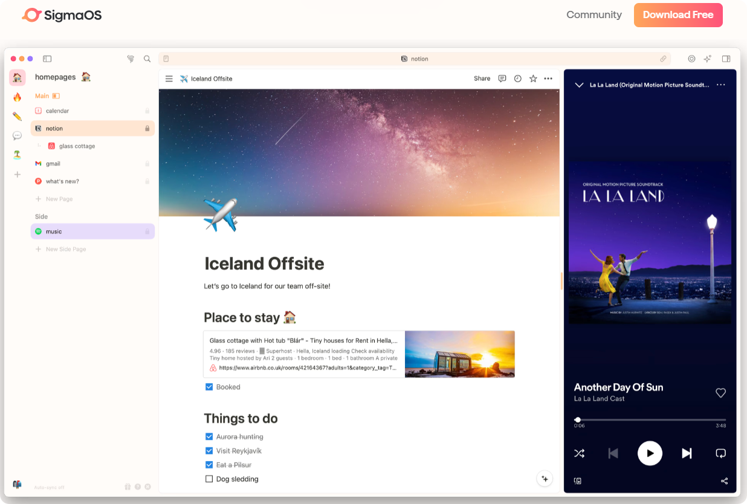This screenshot has width=747, height=504.
Task: Check the Dog sledding checkbox
Action: (x=209, y=479)
